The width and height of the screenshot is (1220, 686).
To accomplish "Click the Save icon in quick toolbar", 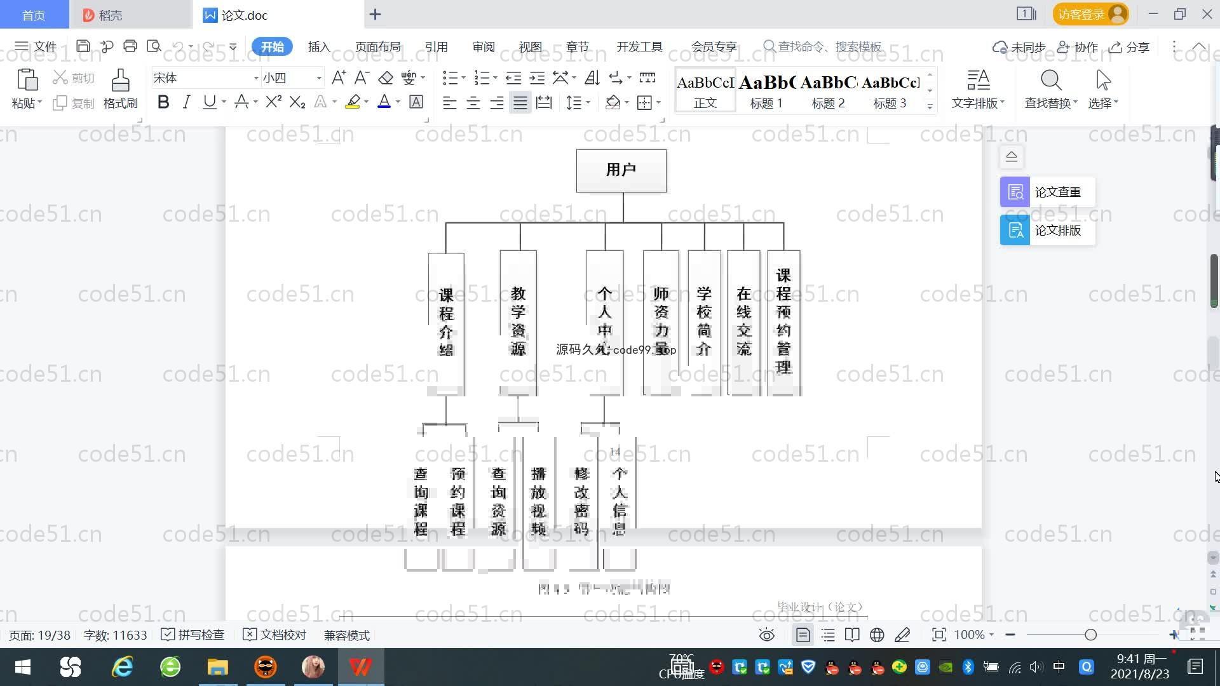I will coord(83,46).
